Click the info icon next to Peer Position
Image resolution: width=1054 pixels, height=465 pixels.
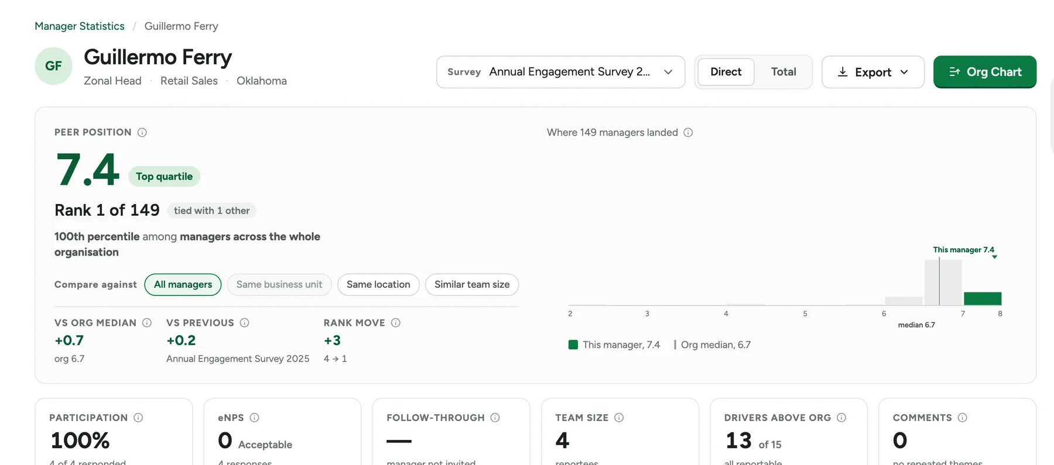coord(142,133)
